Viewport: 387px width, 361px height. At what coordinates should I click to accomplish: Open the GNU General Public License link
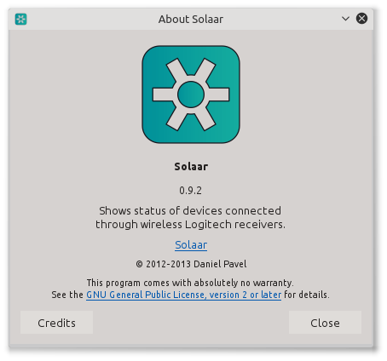pyautogui.click(x=183, y=295)
